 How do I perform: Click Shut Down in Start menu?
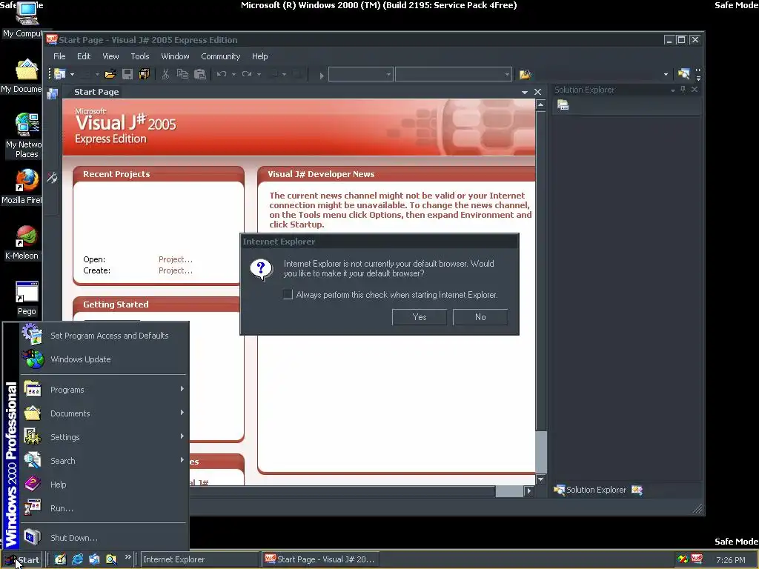pos(104,538)
